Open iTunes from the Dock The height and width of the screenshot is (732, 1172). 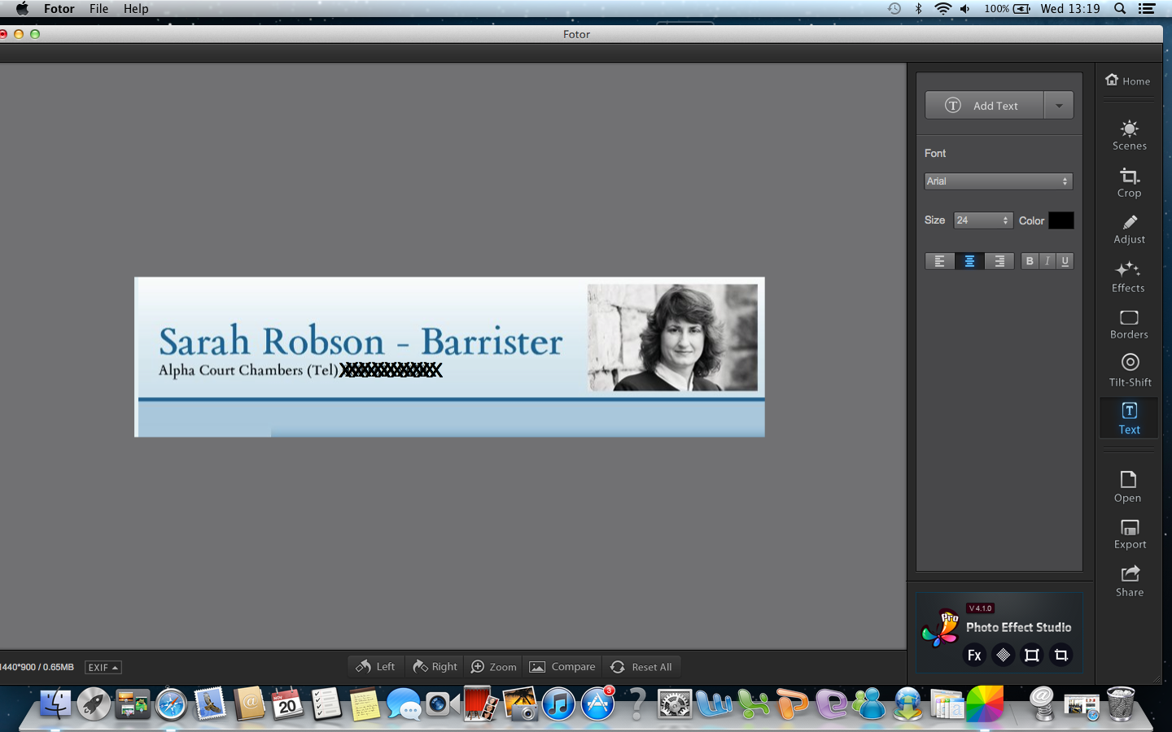click(558, 704)
